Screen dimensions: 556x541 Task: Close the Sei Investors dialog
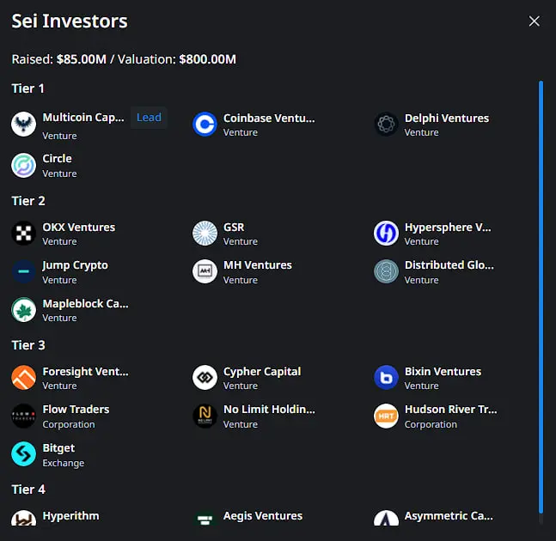534,21
